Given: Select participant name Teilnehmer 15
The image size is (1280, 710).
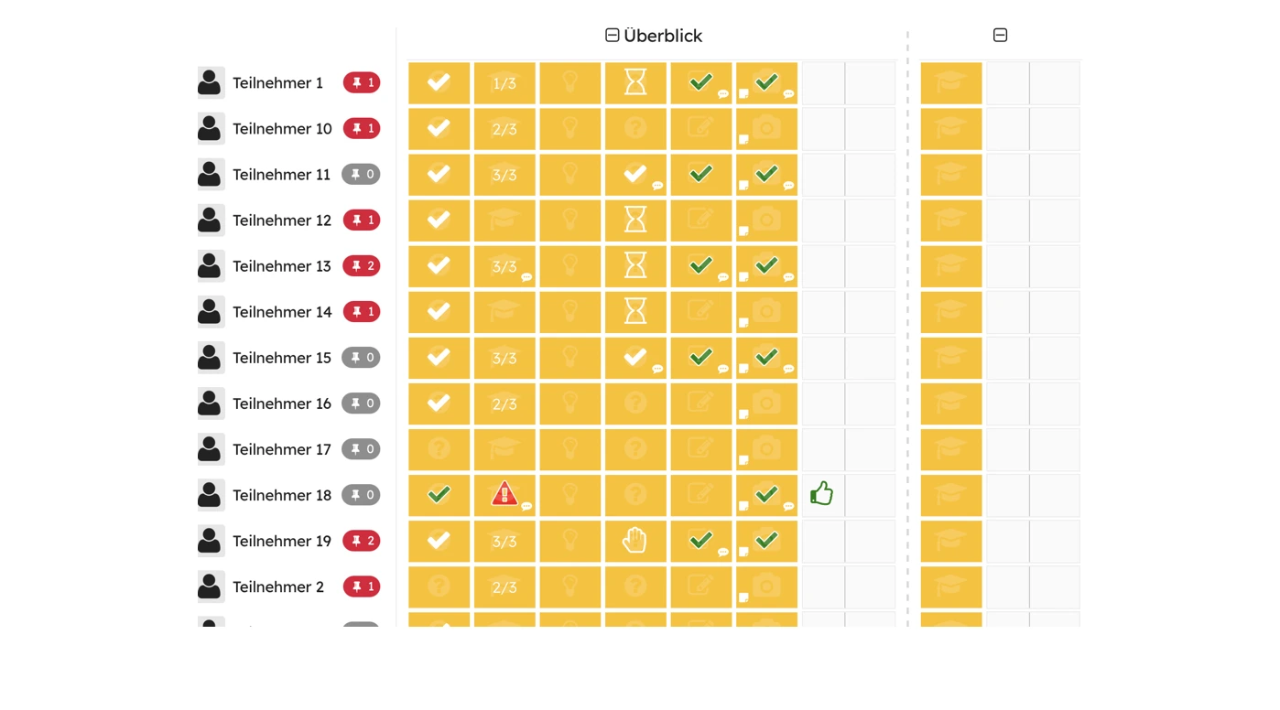Looking at the screenshot, I should (281, 358).
